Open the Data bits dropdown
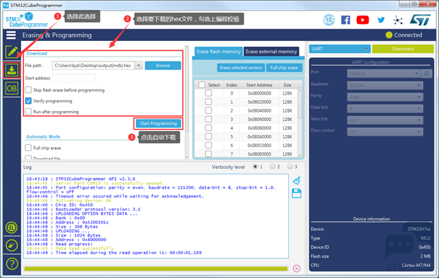439x278 pixels. 385,108
